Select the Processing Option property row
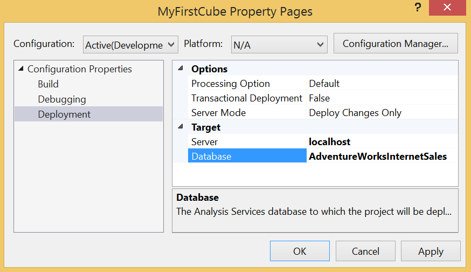The image size is (471, 272). 231,84
